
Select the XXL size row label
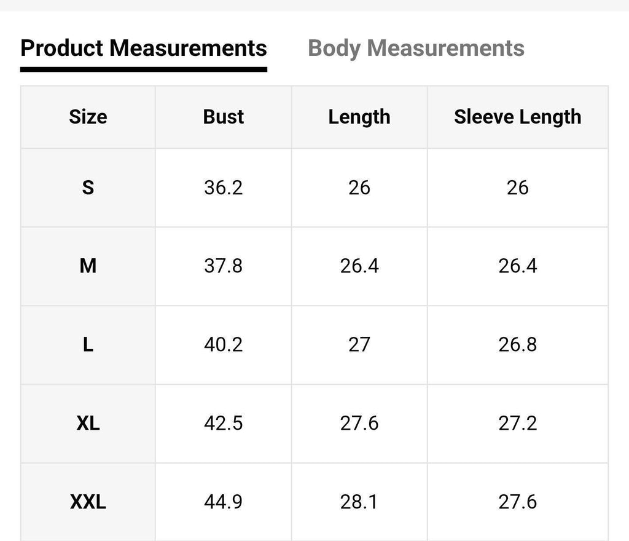88,502
